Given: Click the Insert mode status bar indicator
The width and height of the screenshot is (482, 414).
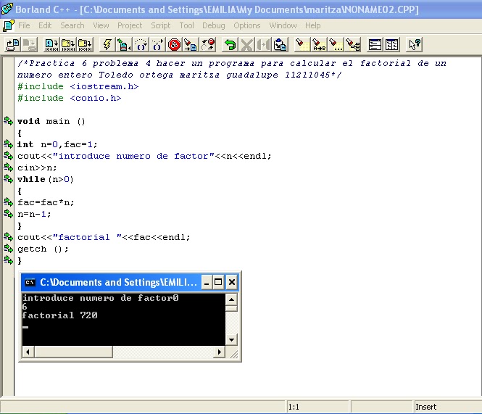Looking at the screenshot, I should pyautogui.click(x=425, y=407).
